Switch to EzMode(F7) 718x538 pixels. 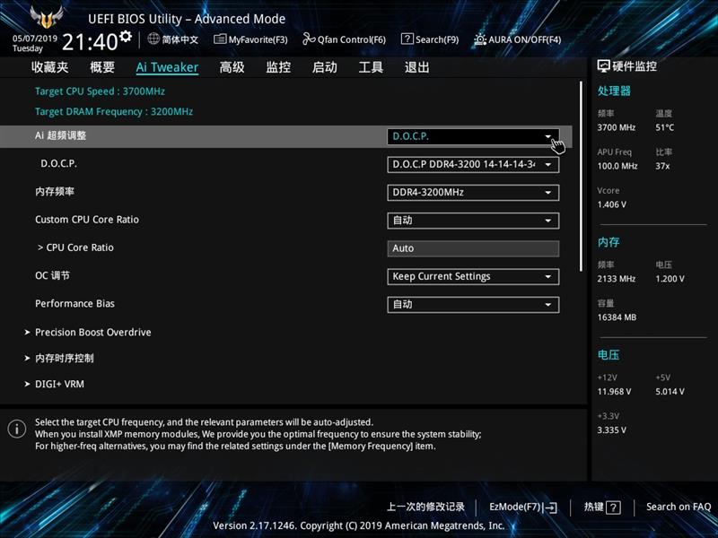[x=522, y=507]
